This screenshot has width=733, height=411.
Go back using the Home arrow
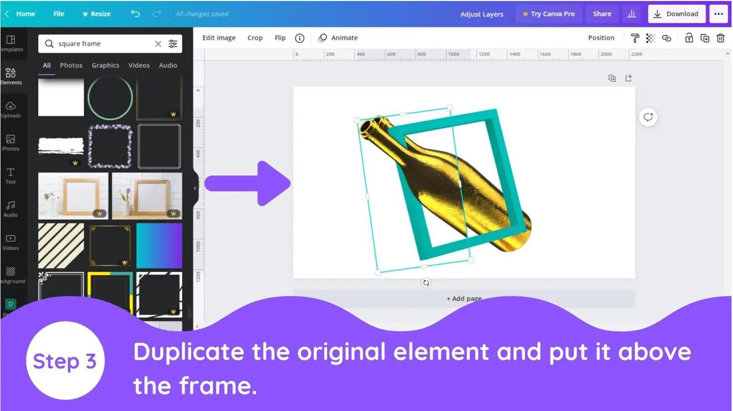(x=7, y=14)
